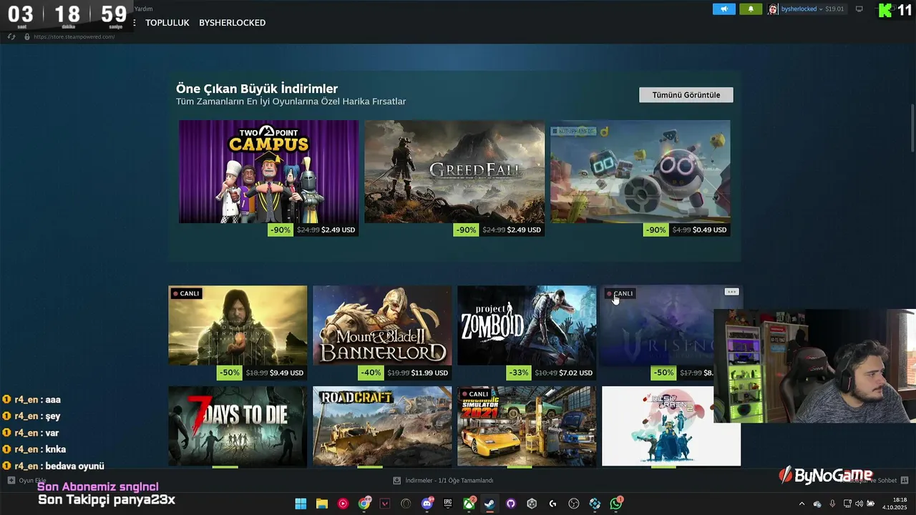Screen dimensions: 916x515
Task: Click Death Stranding's $9.49 USD price
Action: tap(286, 373)
